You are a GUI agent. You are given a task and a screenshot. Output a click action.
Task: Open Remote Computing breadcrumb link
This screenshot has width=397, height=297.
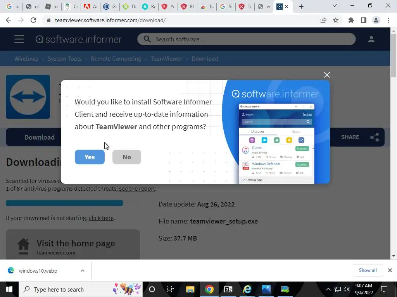pos(116,59)
